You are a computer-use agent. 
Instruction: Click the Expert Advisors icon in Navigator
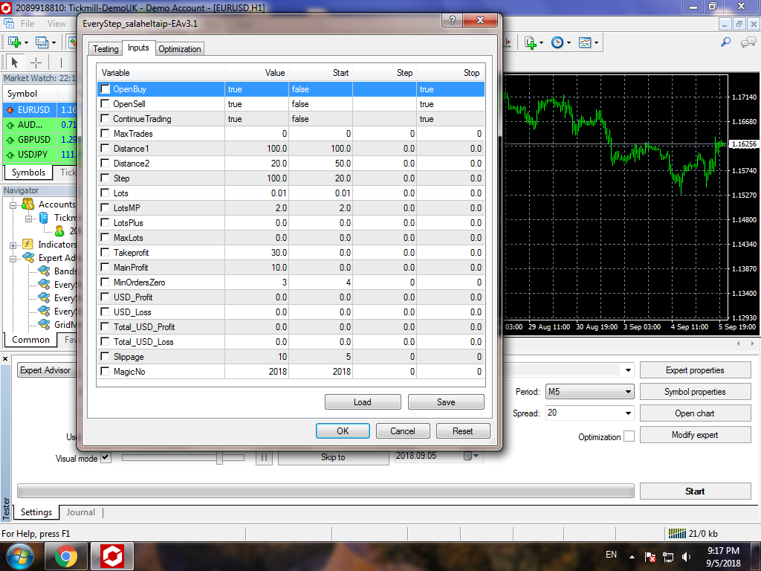coord(28,258)
